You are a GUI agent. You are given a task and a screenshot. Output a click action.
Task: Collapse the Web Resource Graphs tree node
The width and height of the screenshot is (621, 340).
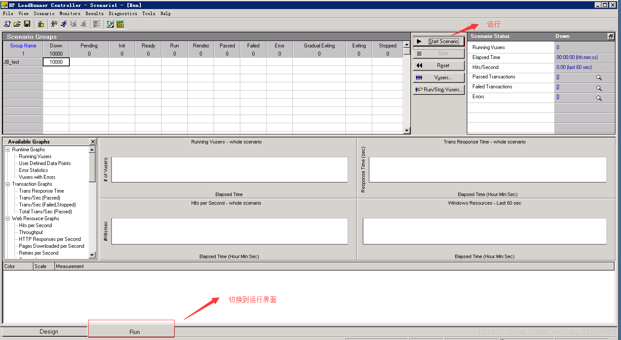click(8, 218)
